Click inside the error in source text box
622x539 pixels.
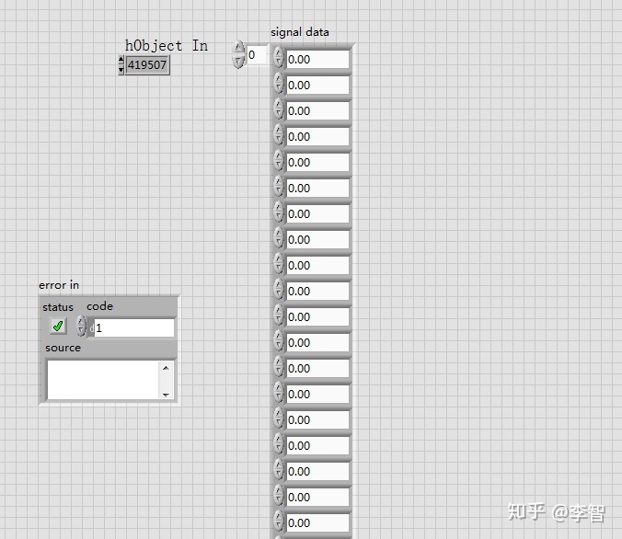pos(103,380)
